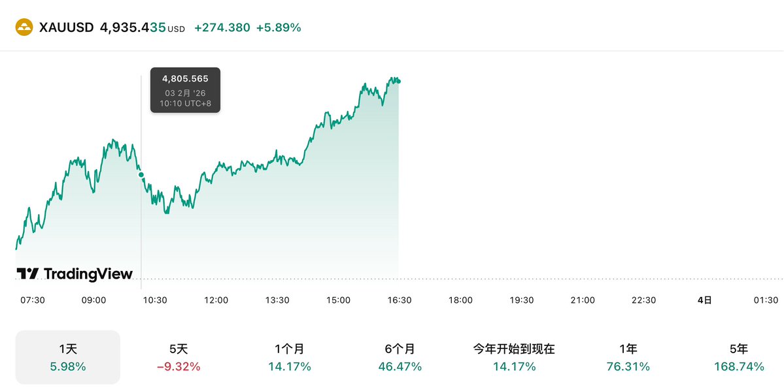784x391 pixels.
Task: Click the XAUUSD symbol name
Action: 66,28
